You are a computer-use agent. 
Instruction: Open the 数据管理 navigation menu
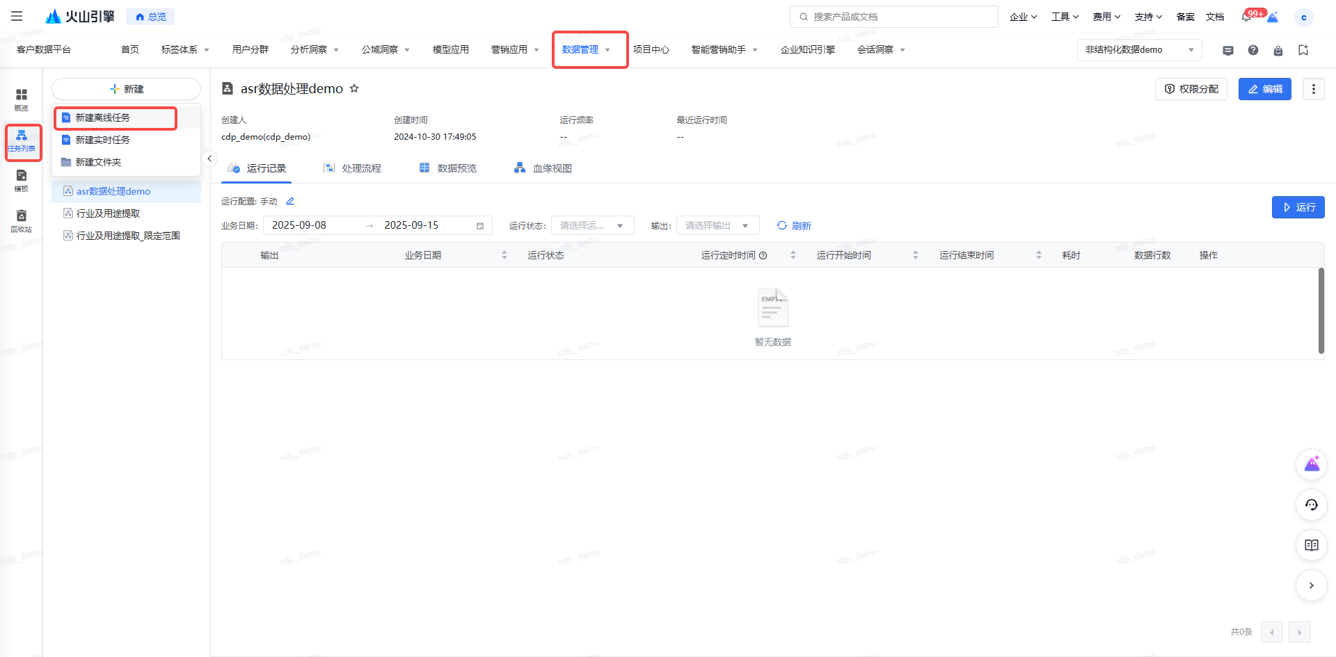pyautogui.click(x=586, y=50)
